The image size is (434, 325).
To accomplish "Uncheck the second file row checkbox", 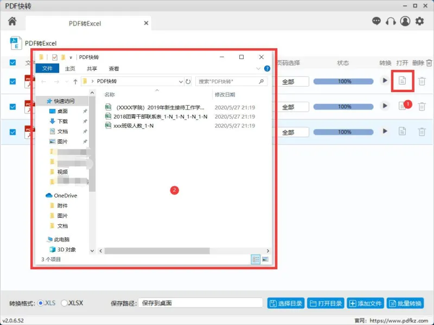I will click(12, 107).
